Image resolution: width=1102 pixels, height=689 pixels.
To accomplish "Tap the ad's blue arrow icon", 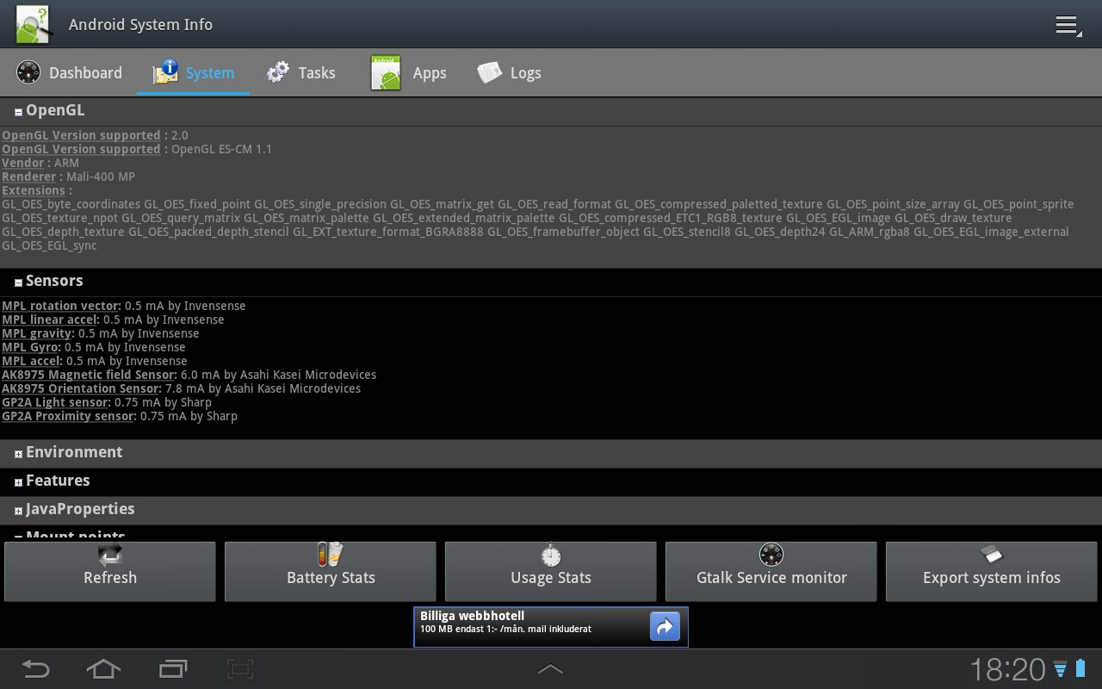I will click(665, 627).
